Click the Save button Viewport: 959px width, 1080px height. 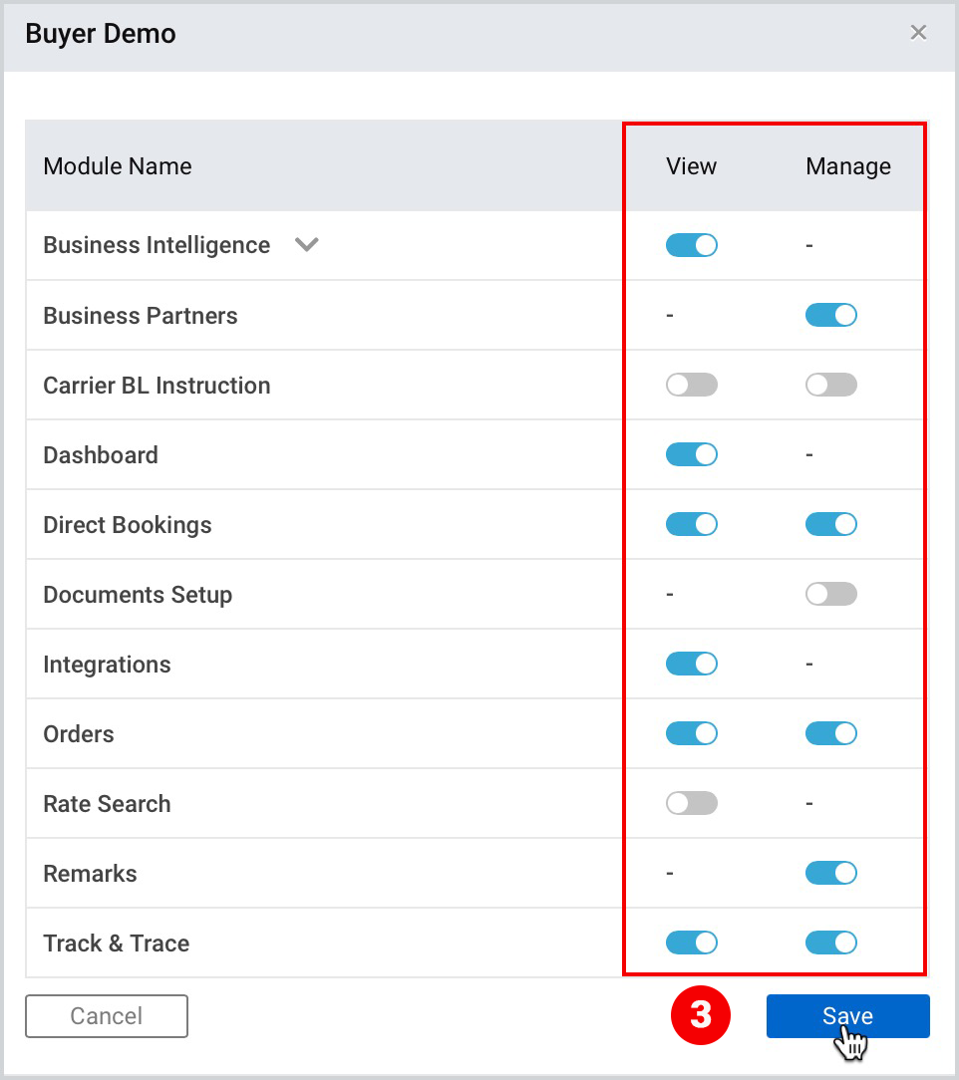pos(847,1016)
